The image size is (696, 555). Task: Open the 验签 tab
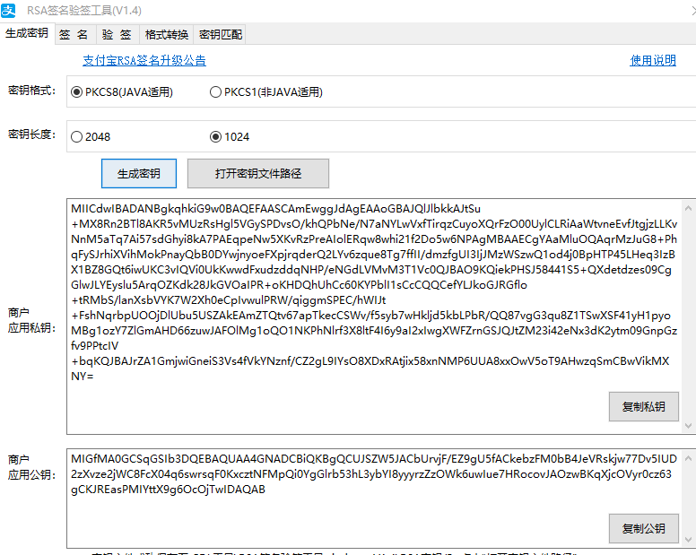coord(117,35)
